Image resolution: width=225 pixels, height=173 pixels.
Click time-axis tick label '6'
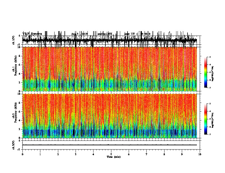tap(129, 154)
